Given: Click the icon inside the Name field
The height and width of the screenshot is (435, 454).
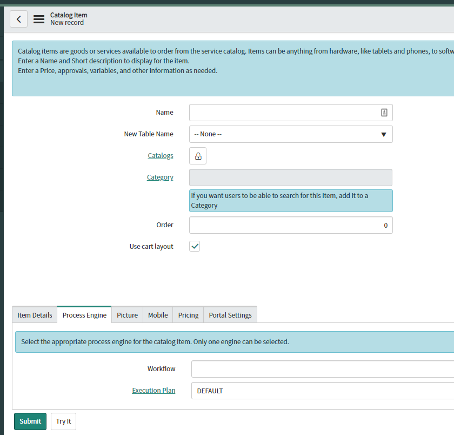Looking at the screenshot, I should coord(384,113).
